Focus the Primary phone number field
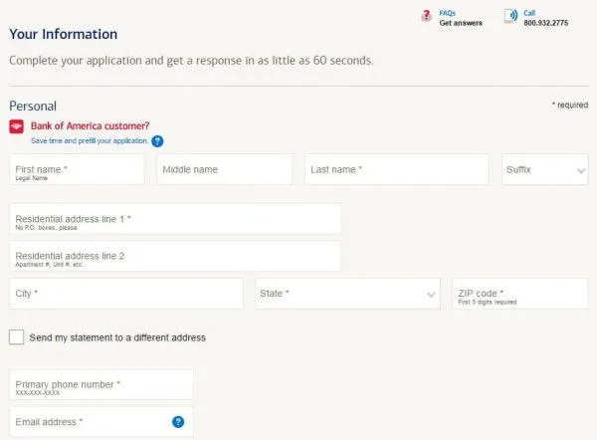The image size is (597, 440). [101, 384]
